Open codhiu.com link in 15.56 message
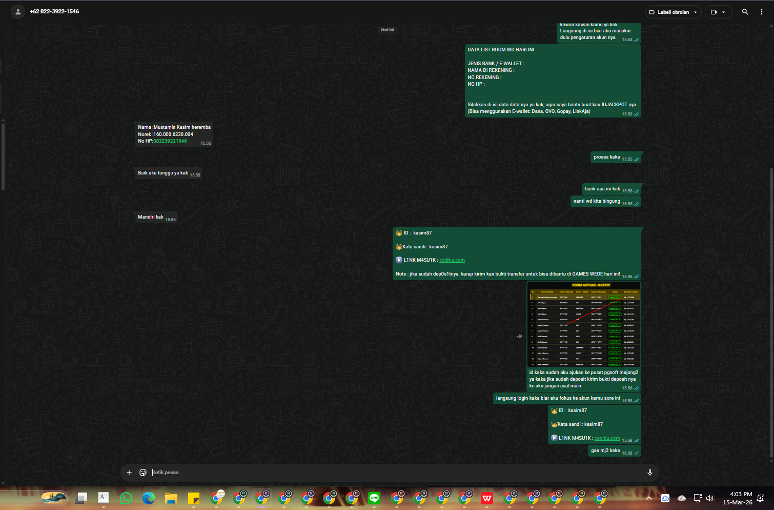 [x=452, y=260]
